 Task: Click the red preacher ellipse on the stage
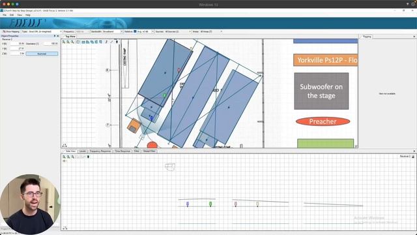pos(152,145)
